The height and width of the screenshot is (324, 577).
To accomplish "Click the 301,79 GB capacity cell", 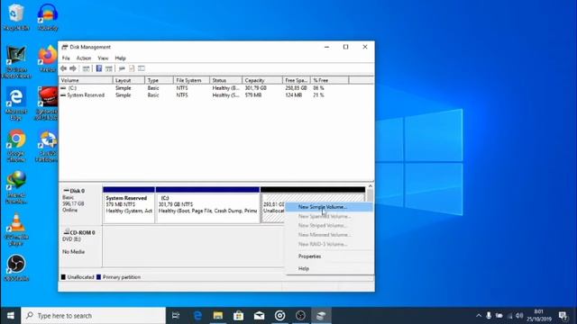I will [256, 88].
